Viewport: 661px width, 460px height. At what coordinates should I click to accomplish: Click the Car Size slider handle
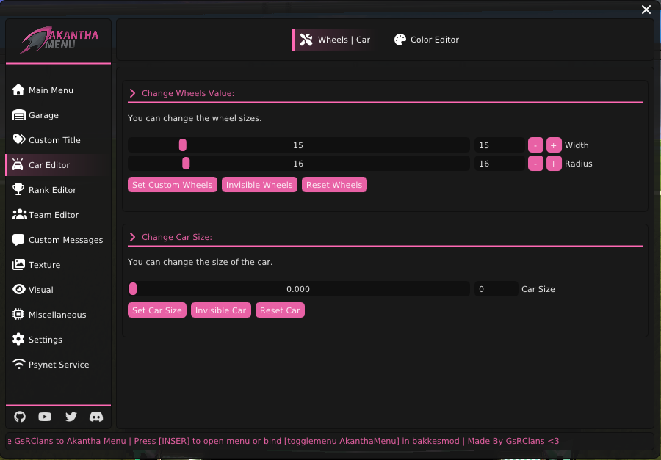tap(133, 289)
